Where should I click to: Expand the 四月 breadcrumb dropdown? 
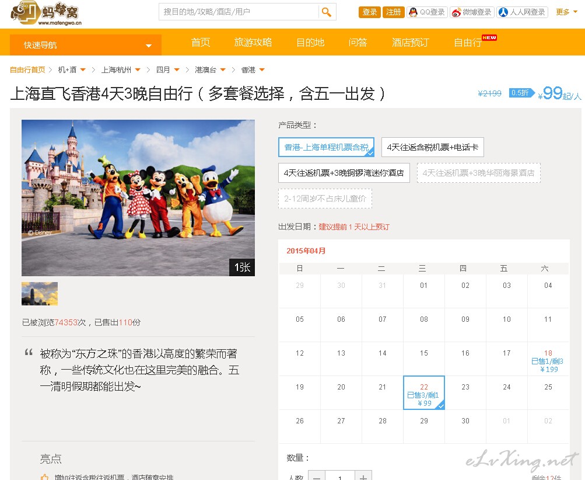[x=177, y=70]
